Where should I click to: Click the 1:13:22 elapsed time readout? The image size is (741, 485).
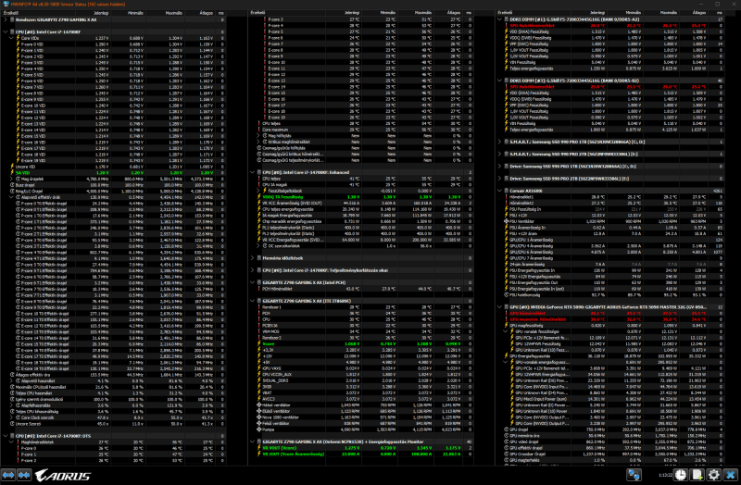pyautogui.click(x=665, y=475)
